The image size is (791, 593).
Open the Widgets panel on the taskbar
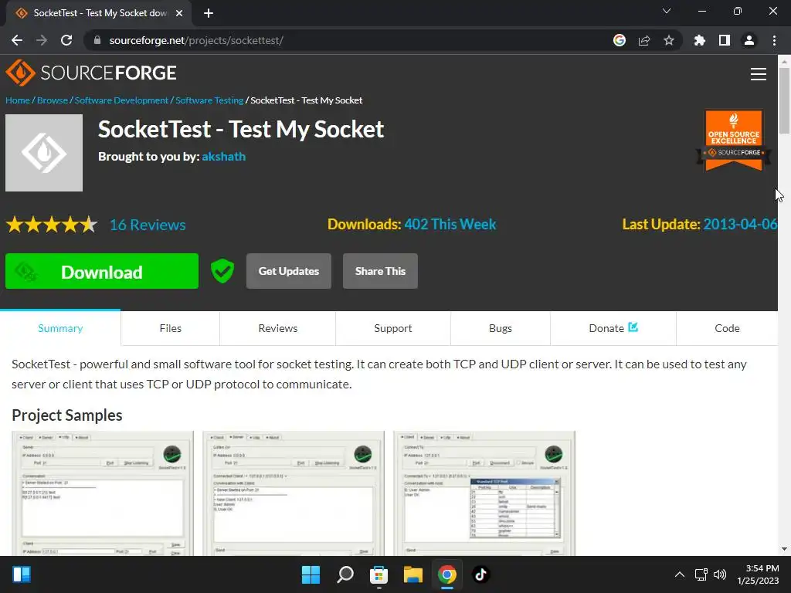tap(22, 574)
